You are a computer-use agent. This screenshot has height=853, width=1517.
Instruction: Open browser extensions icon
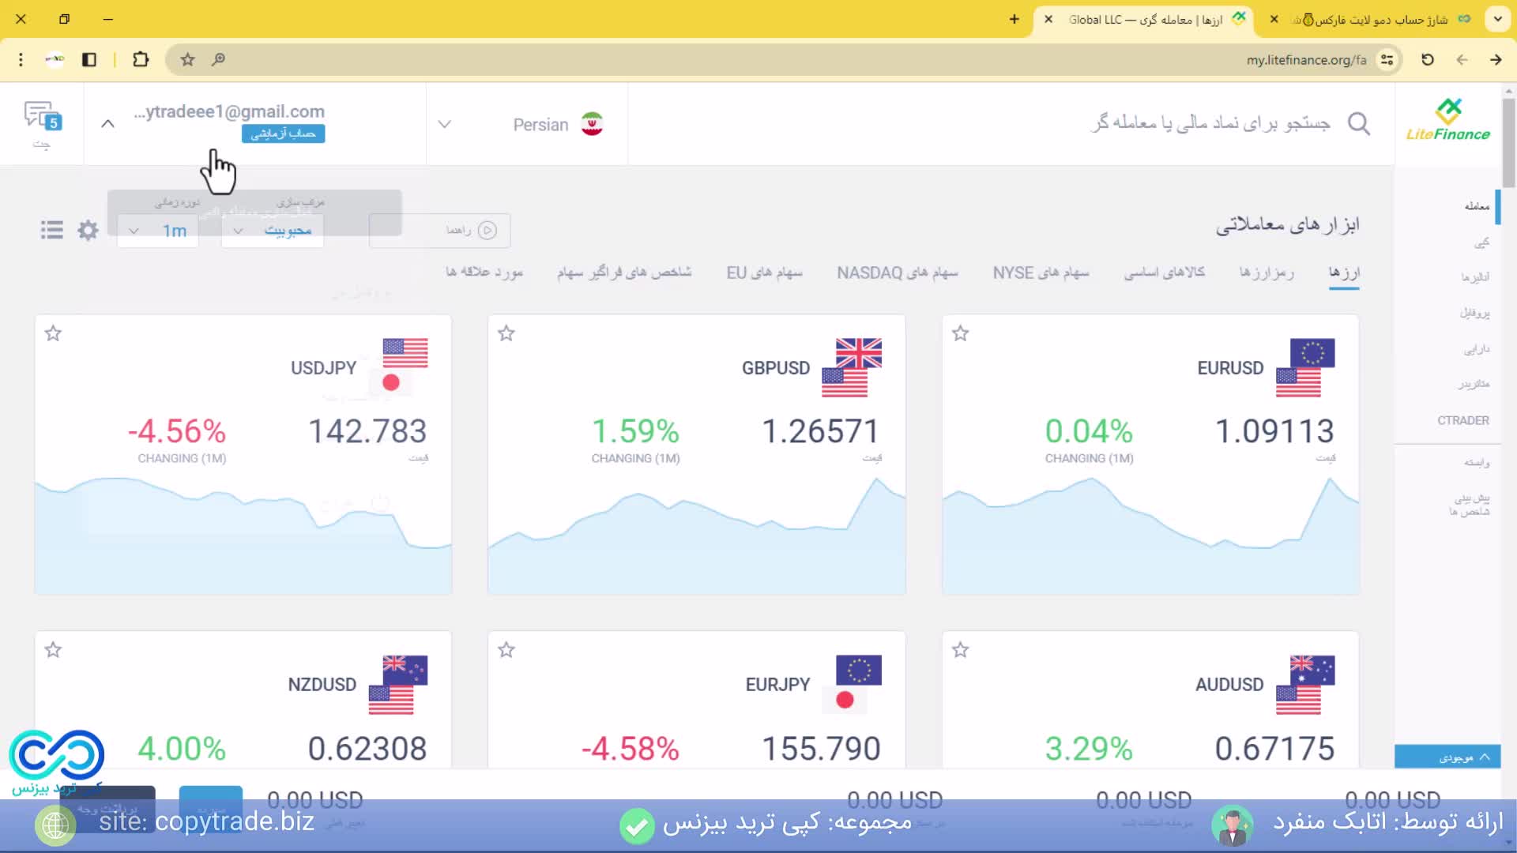[141, 59]
